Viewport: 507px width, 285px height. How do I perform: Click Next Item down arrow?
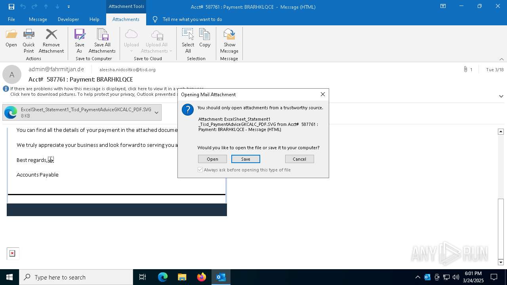click(x=57, y=6)
